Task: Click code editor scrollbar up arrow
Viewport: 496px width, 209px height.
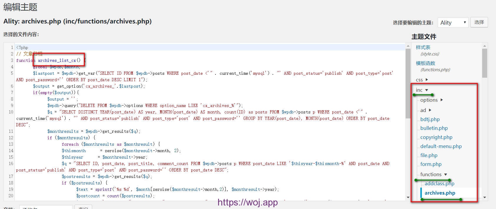Action: [x=408, y=46]
